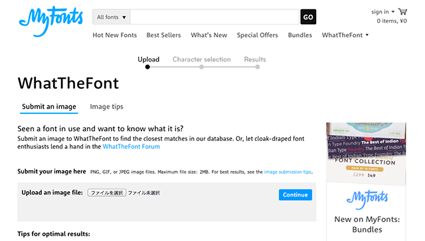Viewport: 425px width, 241px height.
Task: Open the Bundles menu item
Action: coord(300,35)
